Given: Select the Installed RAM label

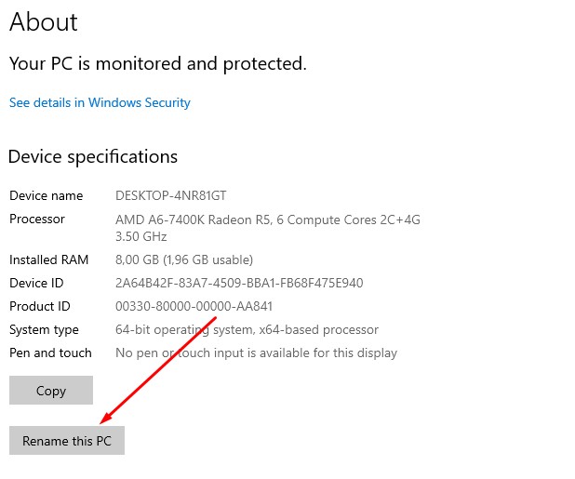Looking at the screenshot, I should point(47,259).
